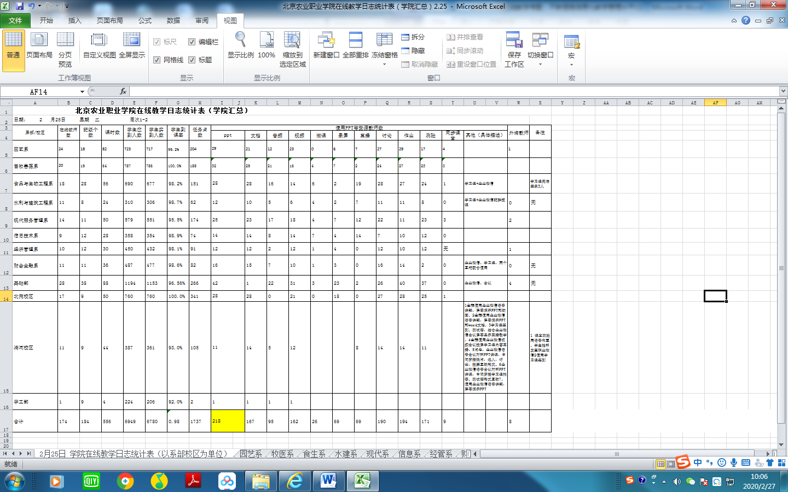The width and height of the screenshot is (788, 492).
Task: Click Arrange All (全部重排) windows
Action: (356, 46)
